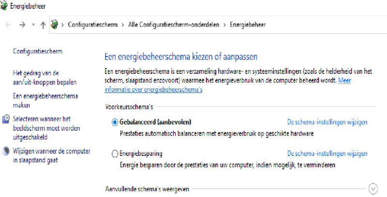Open the recent locations dropdown arrow
The height and width of the screenshot is (197, 387).
33,25
